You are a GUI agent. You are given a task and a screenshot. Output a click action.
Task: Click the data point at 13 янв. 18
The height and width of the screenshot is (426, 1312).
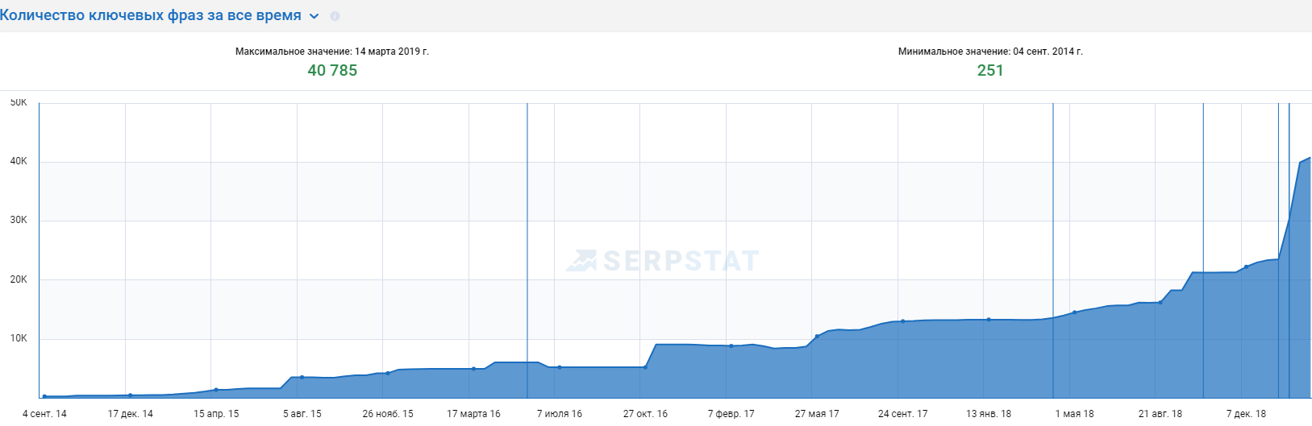(989, 320)
